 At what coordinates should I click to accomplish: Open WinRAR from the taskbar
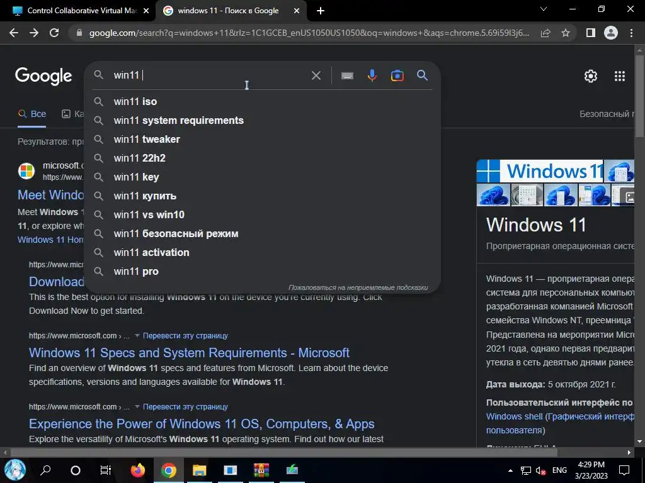pyautogui.click(x=261, y=470)
